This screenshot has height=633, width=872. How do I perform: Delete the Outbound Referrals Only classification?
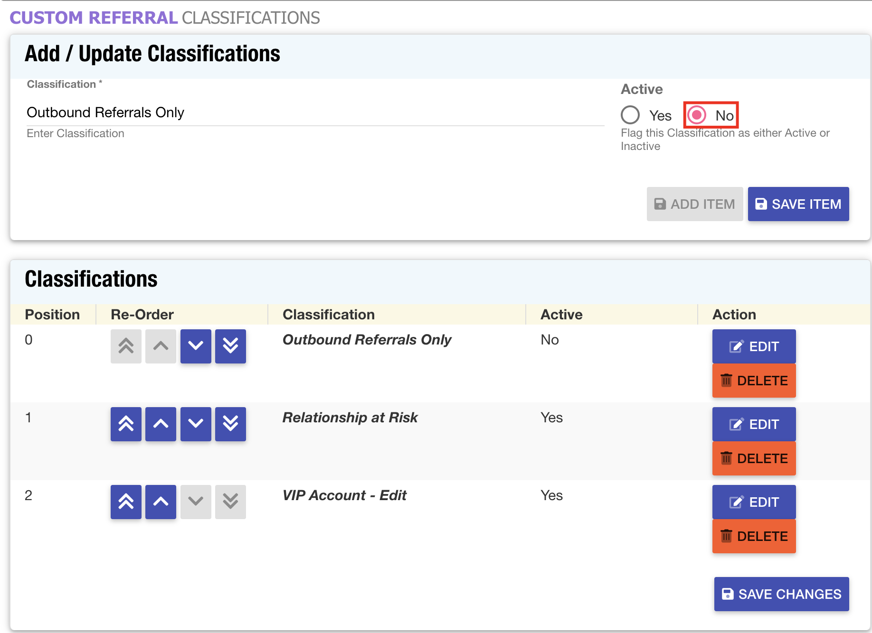click(754, 381)
